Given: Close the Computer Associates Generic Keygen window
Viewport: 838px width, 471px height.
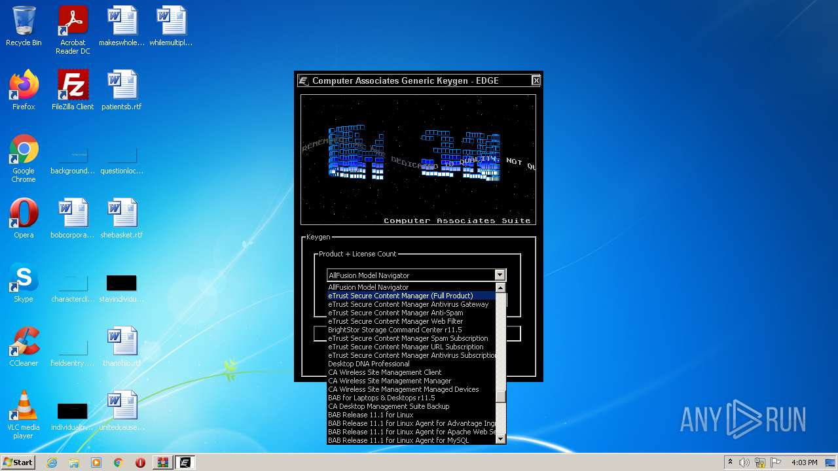Looking at the screenshot, I should pos(536,80).
